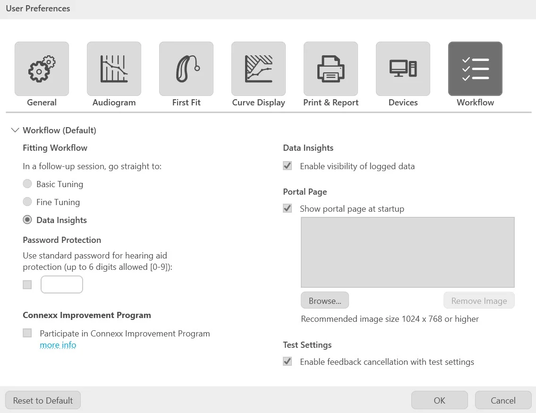Click the recommended image size note
The image size is (536, 413).
pyautogui.click(x=390, y=319)
